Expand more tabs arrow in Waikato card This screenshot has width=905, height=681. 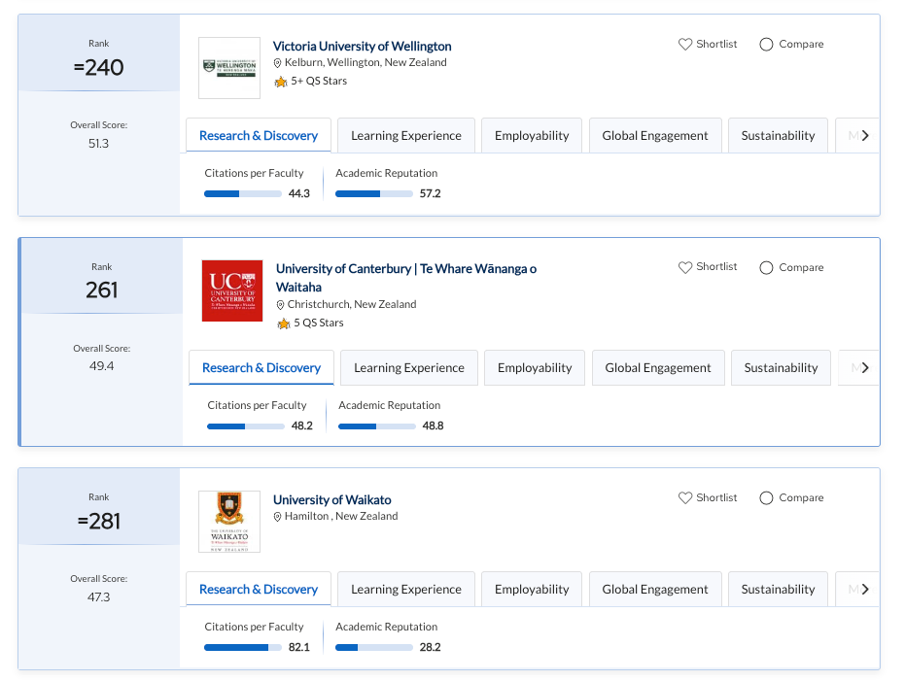point(865,590)
